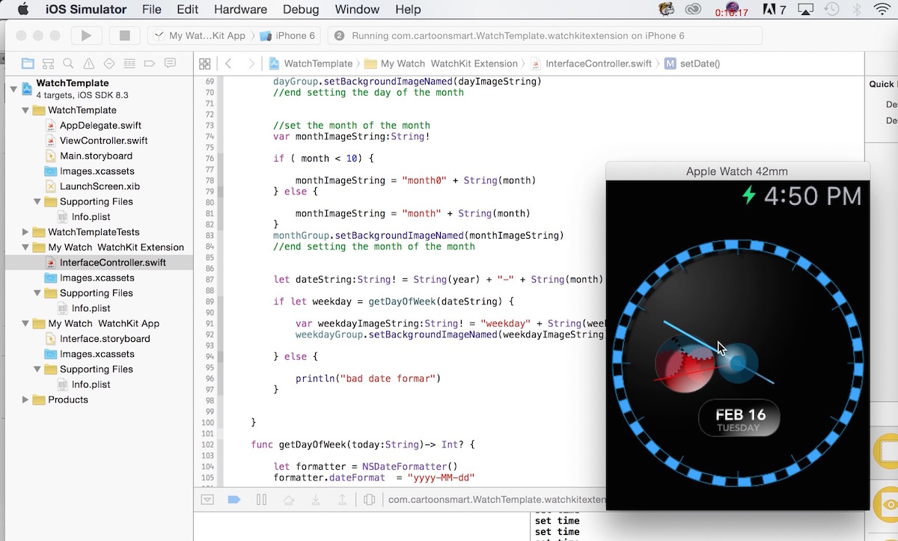Open Interface.storyboard file

coord(105,338)
